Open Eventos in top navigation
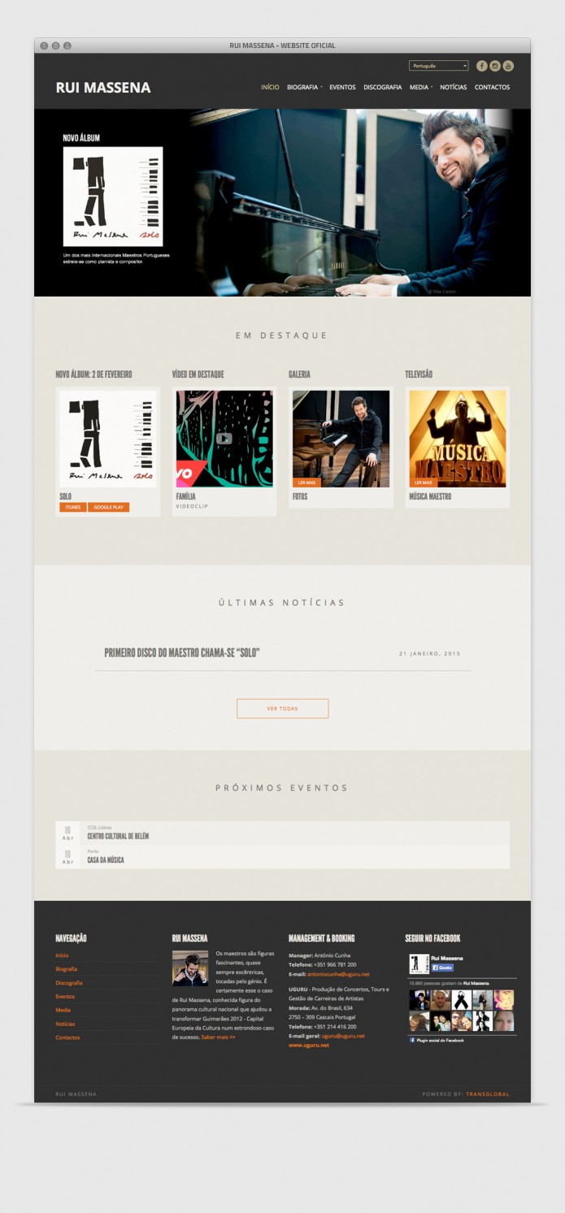Image resolution: width=565 pixels, height=1213 pixels. click(x=342, y=87)
